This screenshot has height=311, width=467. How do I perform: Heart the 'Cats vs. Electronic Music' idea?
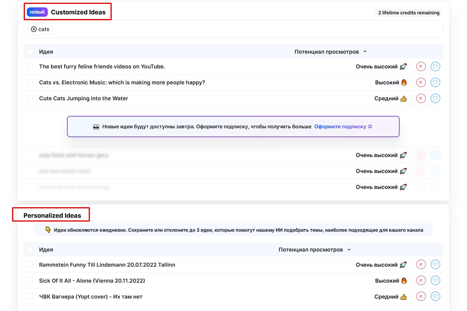[435, 82]
